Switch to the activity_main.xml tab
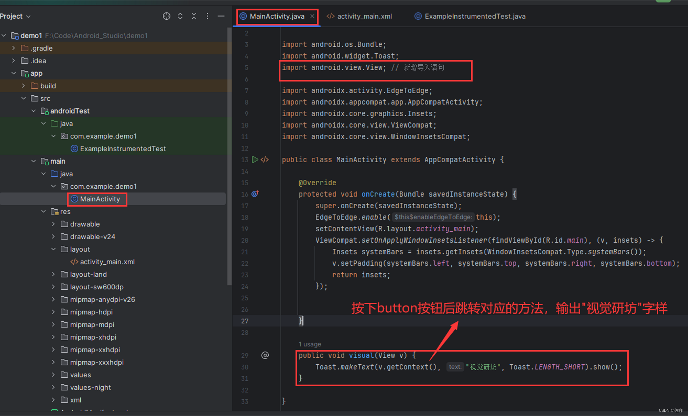Screen dimensions: 688x416 [359, 16]
